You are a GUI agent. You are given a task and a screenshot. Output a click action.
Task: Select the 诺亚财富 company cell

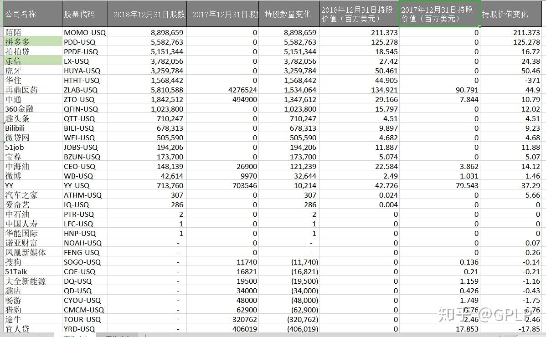pyautogui.click(x=33, y=243)
